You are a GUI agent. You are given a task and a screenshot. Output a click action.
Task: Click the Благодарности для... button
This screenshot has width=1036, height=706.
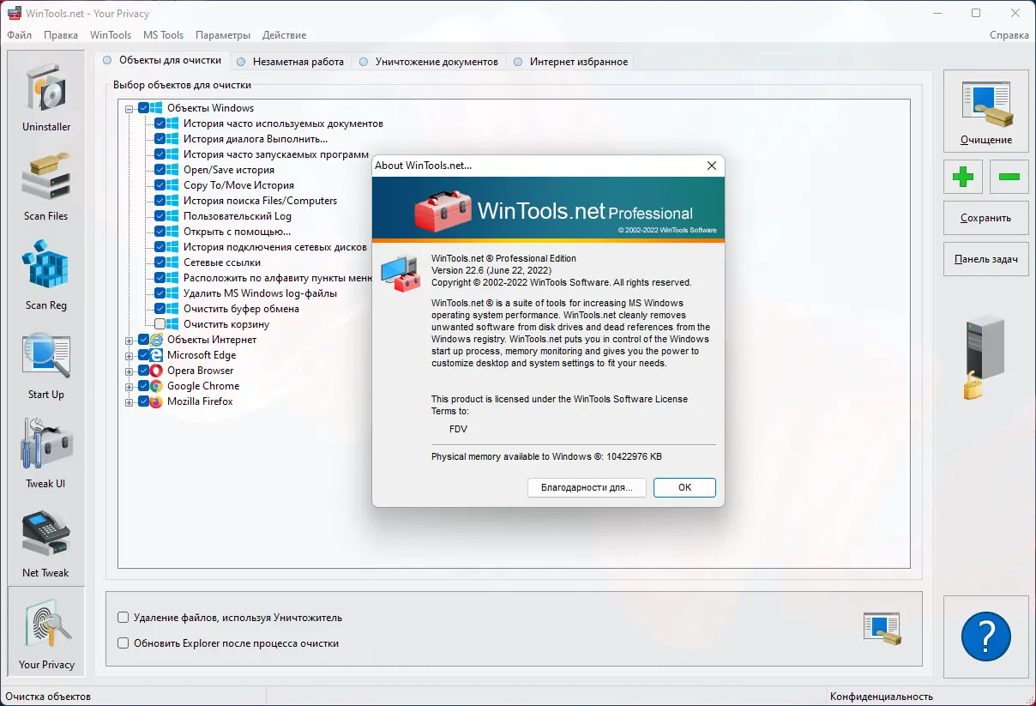click(x=587, y=487)
